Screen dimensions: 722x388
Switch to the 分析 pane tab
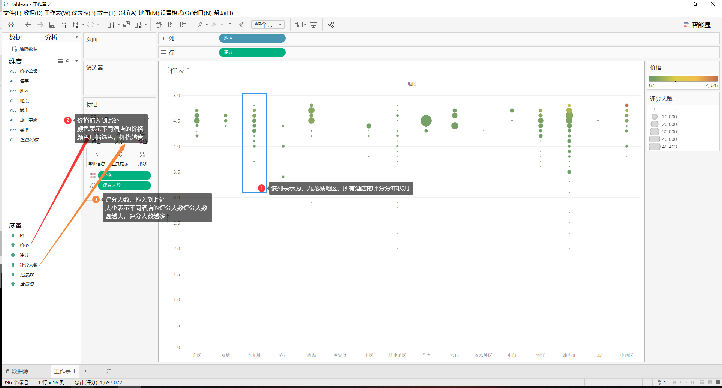51,37
